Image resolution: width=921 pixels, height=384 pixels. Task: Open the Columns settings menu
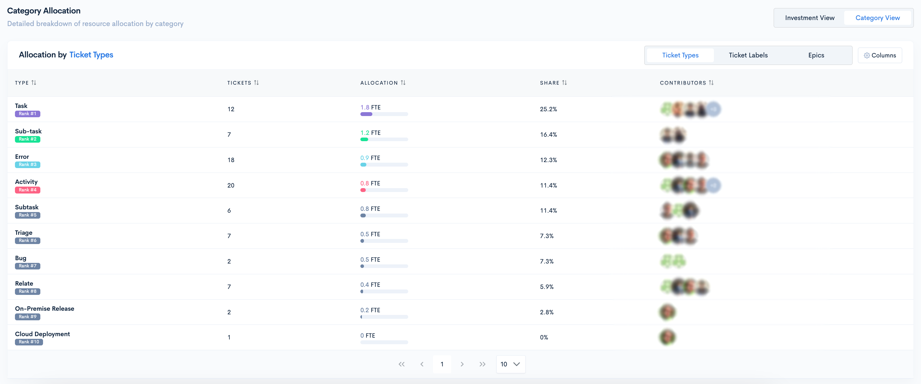[x=880, y=55]
